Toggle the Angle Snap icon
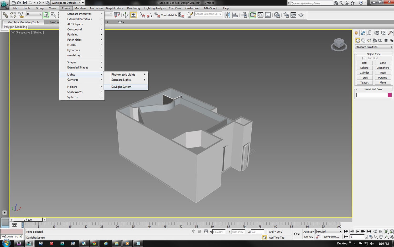Viewport: 394px width, 247px height. point(149,15)
